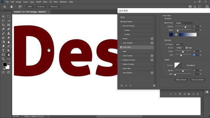210x118 pixels.
Task: Enable the Color Overlay checkbox
Action: pos(121,56)
